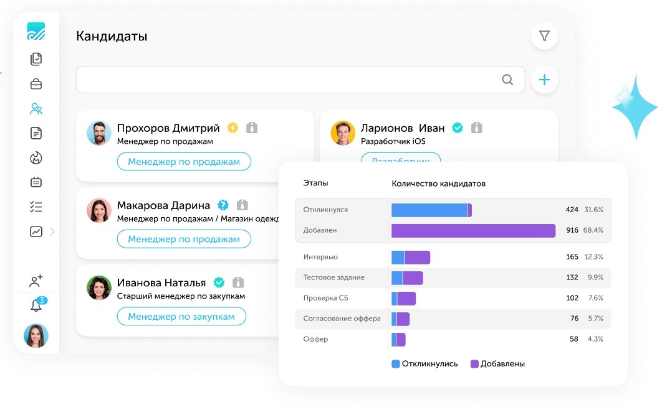662x415 pixels.
Task: Click the Менеджер по закупкам tag
Action: click(x=183, y=316)
